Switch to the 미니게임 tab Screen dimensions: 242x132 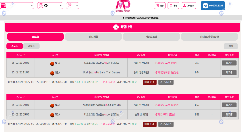tap(93, 37)
